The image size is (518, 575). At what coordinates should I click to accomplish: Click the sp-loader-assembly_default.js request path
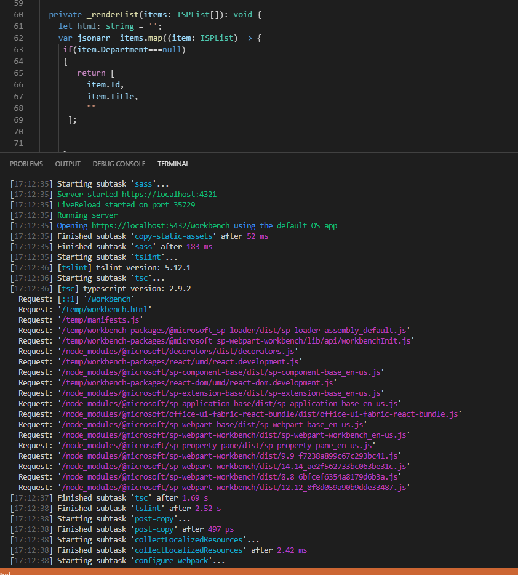click(x=234, y=331)
